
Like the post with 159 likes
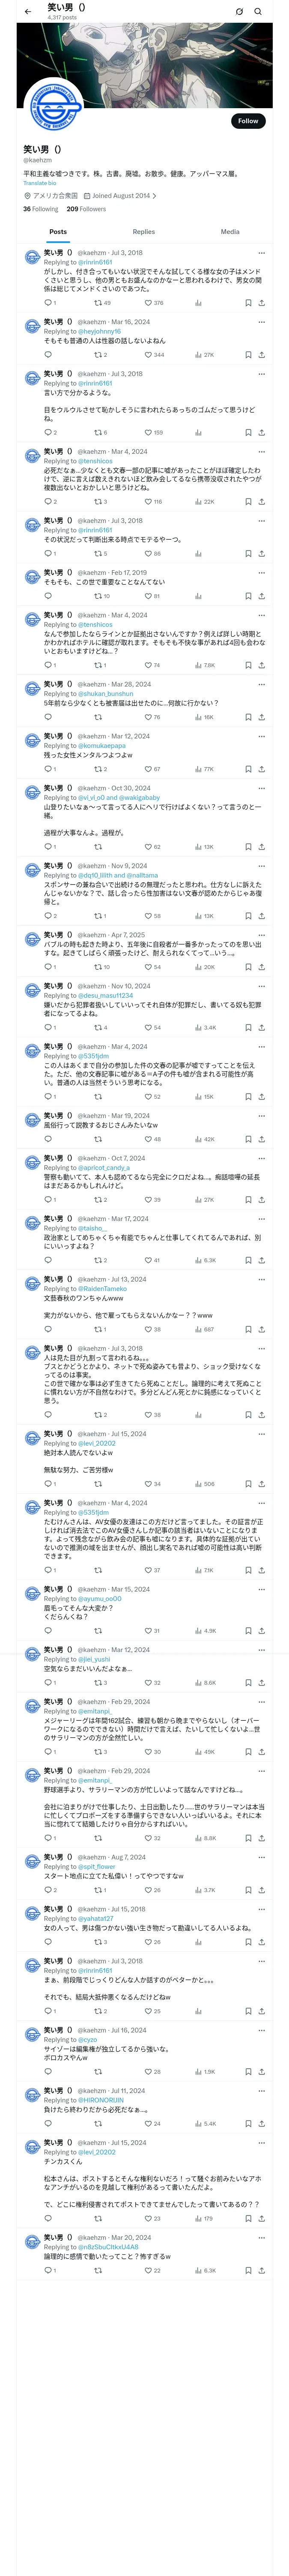pos(149,433)
